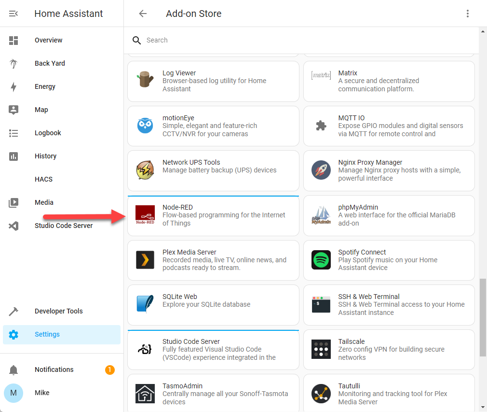This screenshot has width=487, height=412.
Task: Open the three-dot overflow menu
Action: pos(467,14)
